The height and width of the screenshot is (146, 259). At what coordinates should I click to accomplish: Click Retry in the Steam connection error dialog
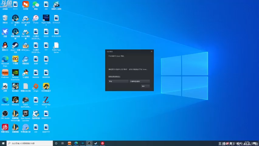tap(118, 81)
